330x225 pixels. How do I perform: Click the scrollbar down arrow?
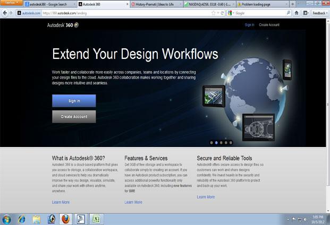point(328,211)
